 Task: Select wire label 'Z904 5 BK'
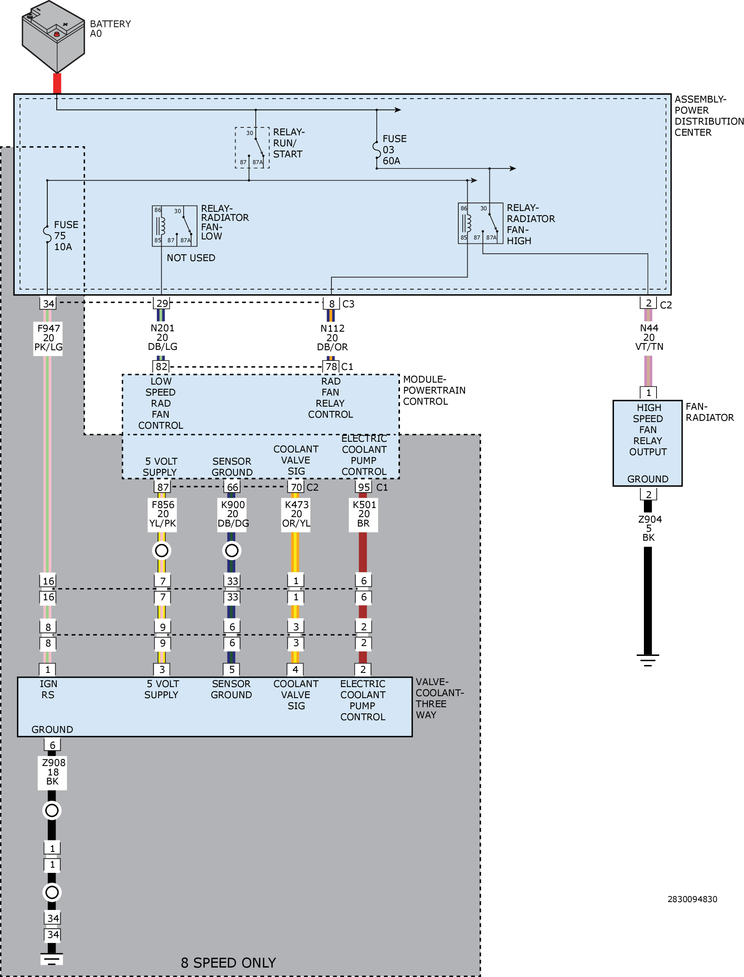click(x=649, y=529)
